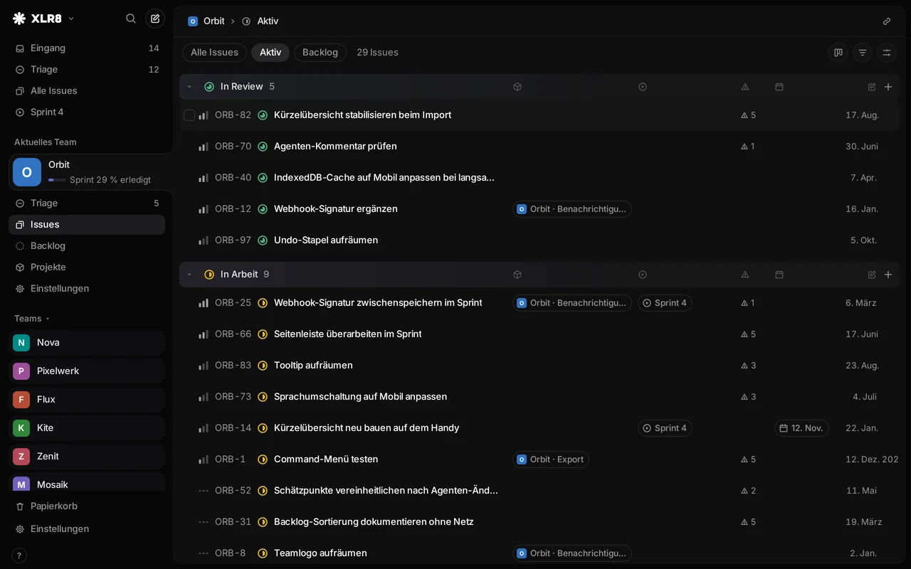Click the no-priority dashes icon of ORB-52
Viewport: 911px width, 569px height.
coord(204,491)
